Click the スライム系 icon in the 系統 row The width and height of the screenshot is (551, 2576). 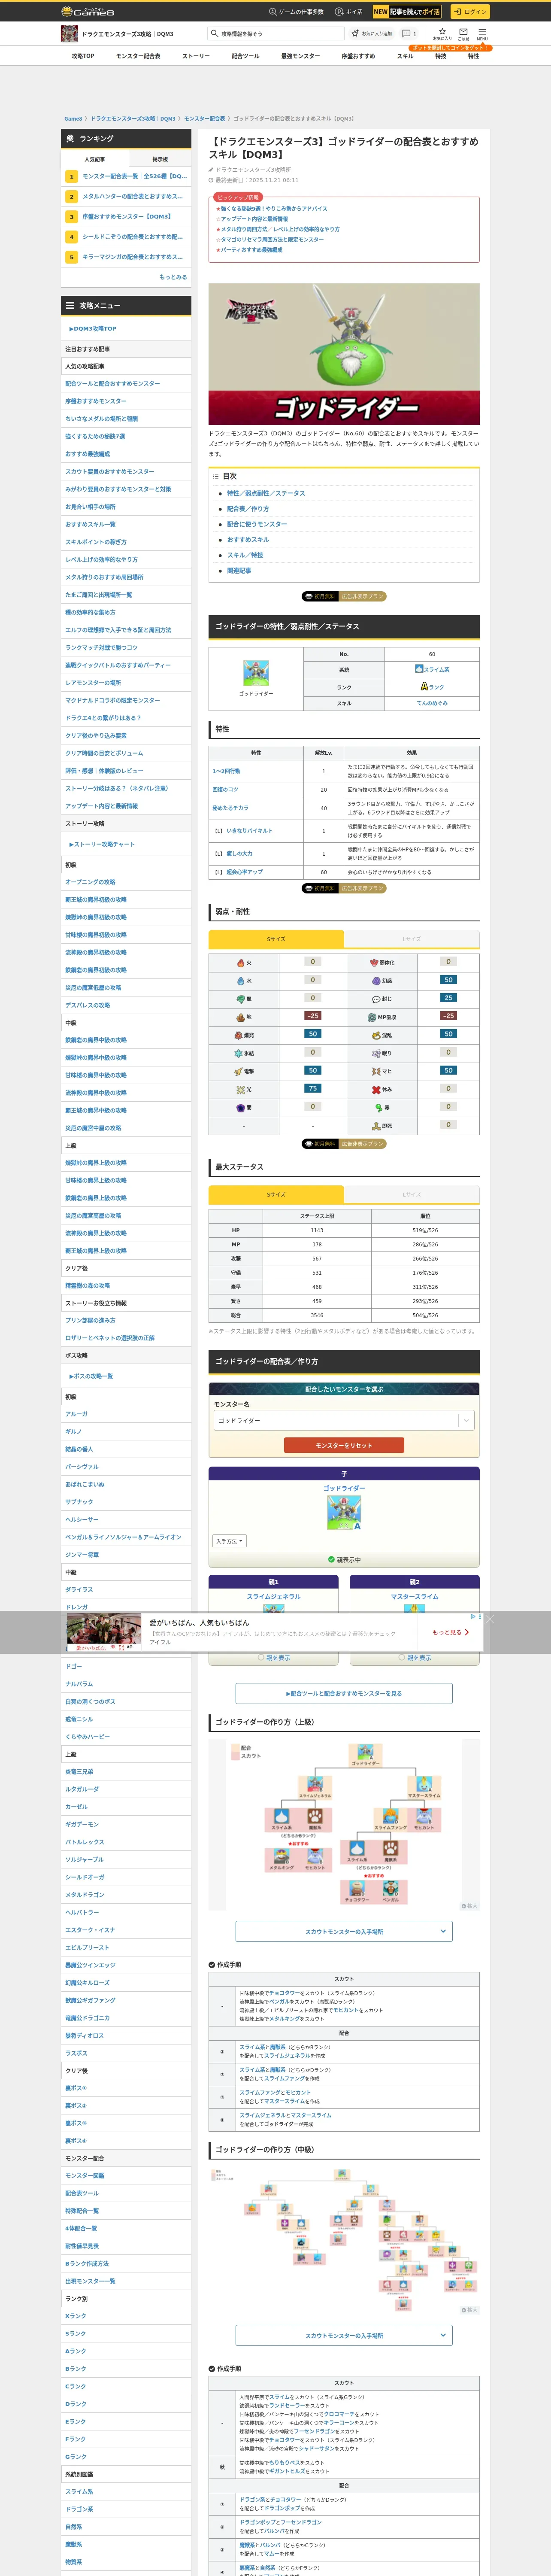tap(419, 669)
